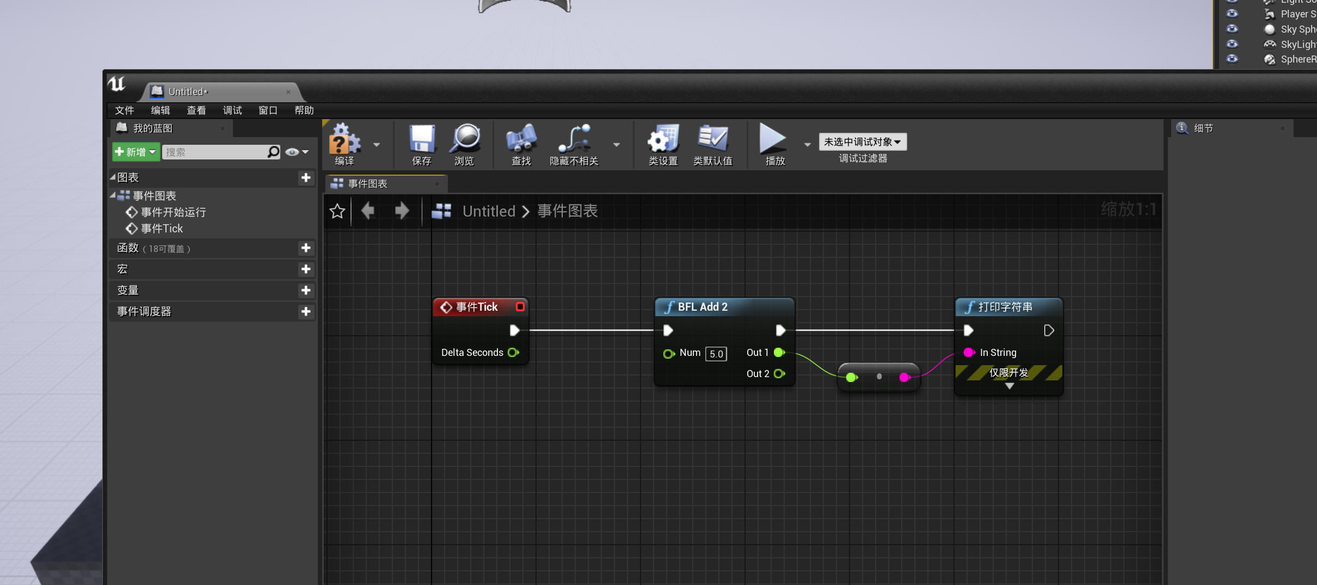Click the Unreal Engine logo icon
This screenshot has width=1317, height=585.
116,84
